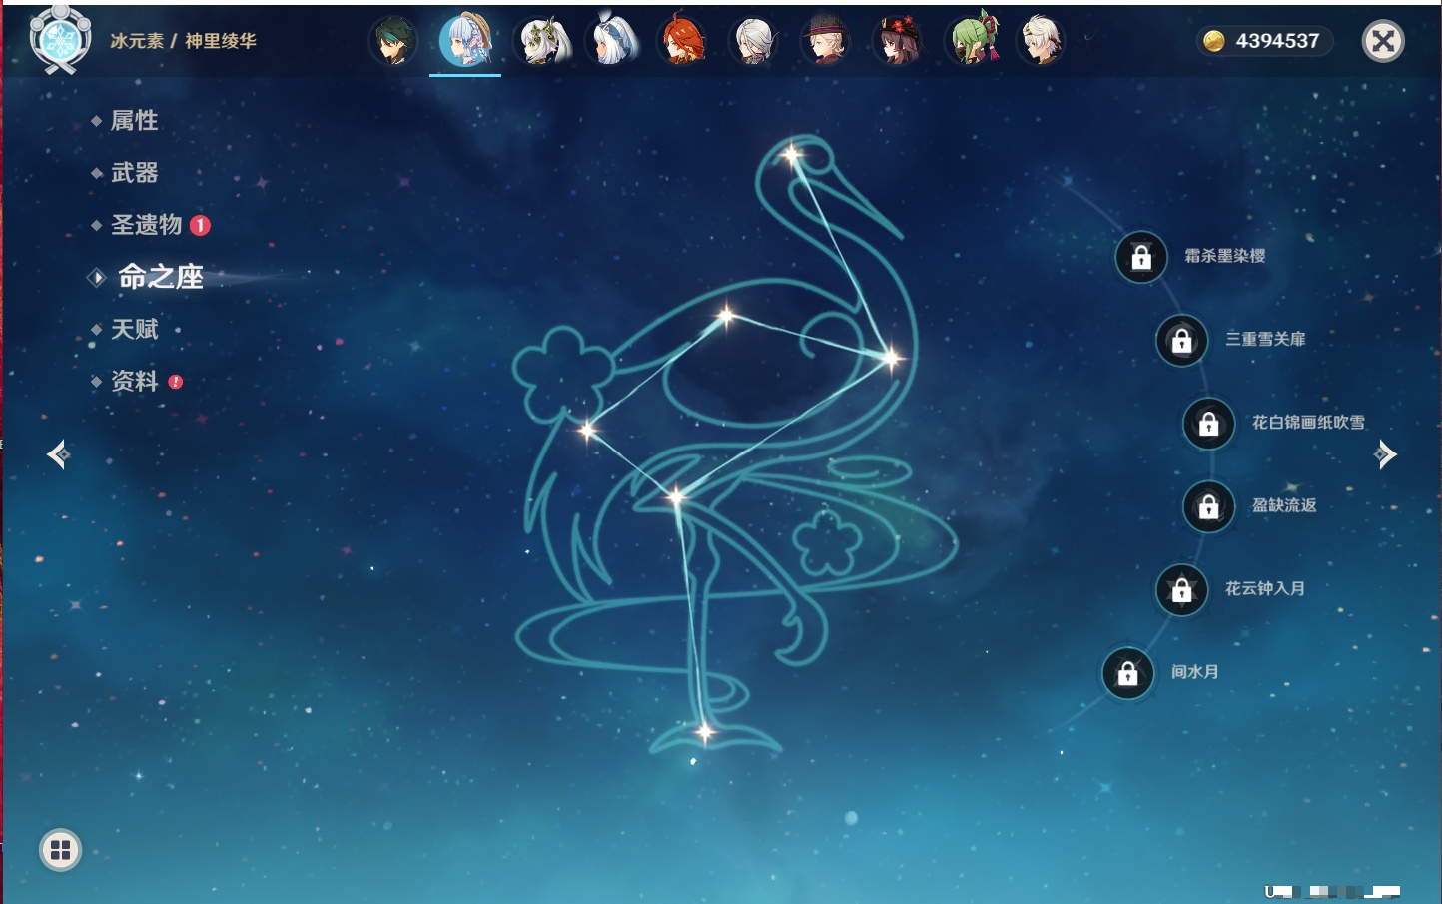Choose the green-haired masked Kuki Shinobu avatar
Viewport: 1442px width, 904px height.
pos(972,42)
